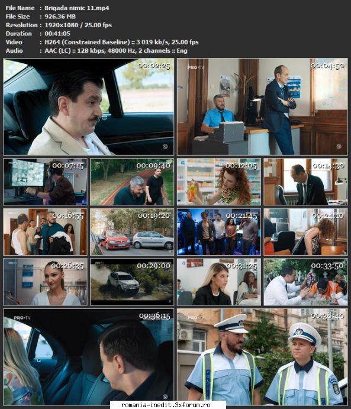Screen dimensions: 351x409
Task: Select the 00:09:40 running track thumbnail
Action: pyautogui.click(x=132, y=182)
